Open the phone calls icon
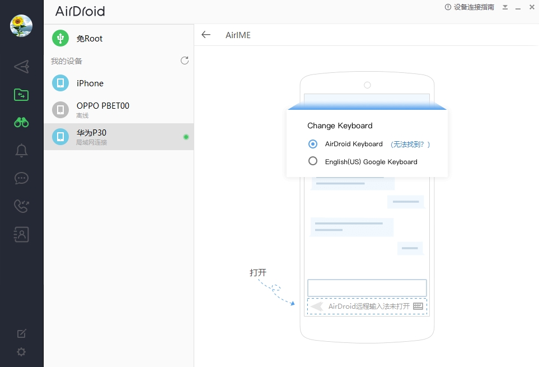This screenshot has width=539, height=367. [x=21, y=206]
